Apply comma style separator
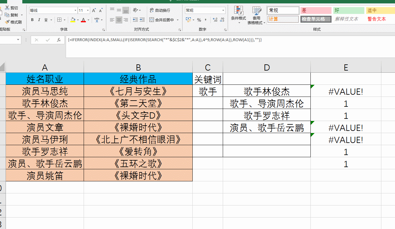This screenshot has height=229, width=395. [206, 20]
